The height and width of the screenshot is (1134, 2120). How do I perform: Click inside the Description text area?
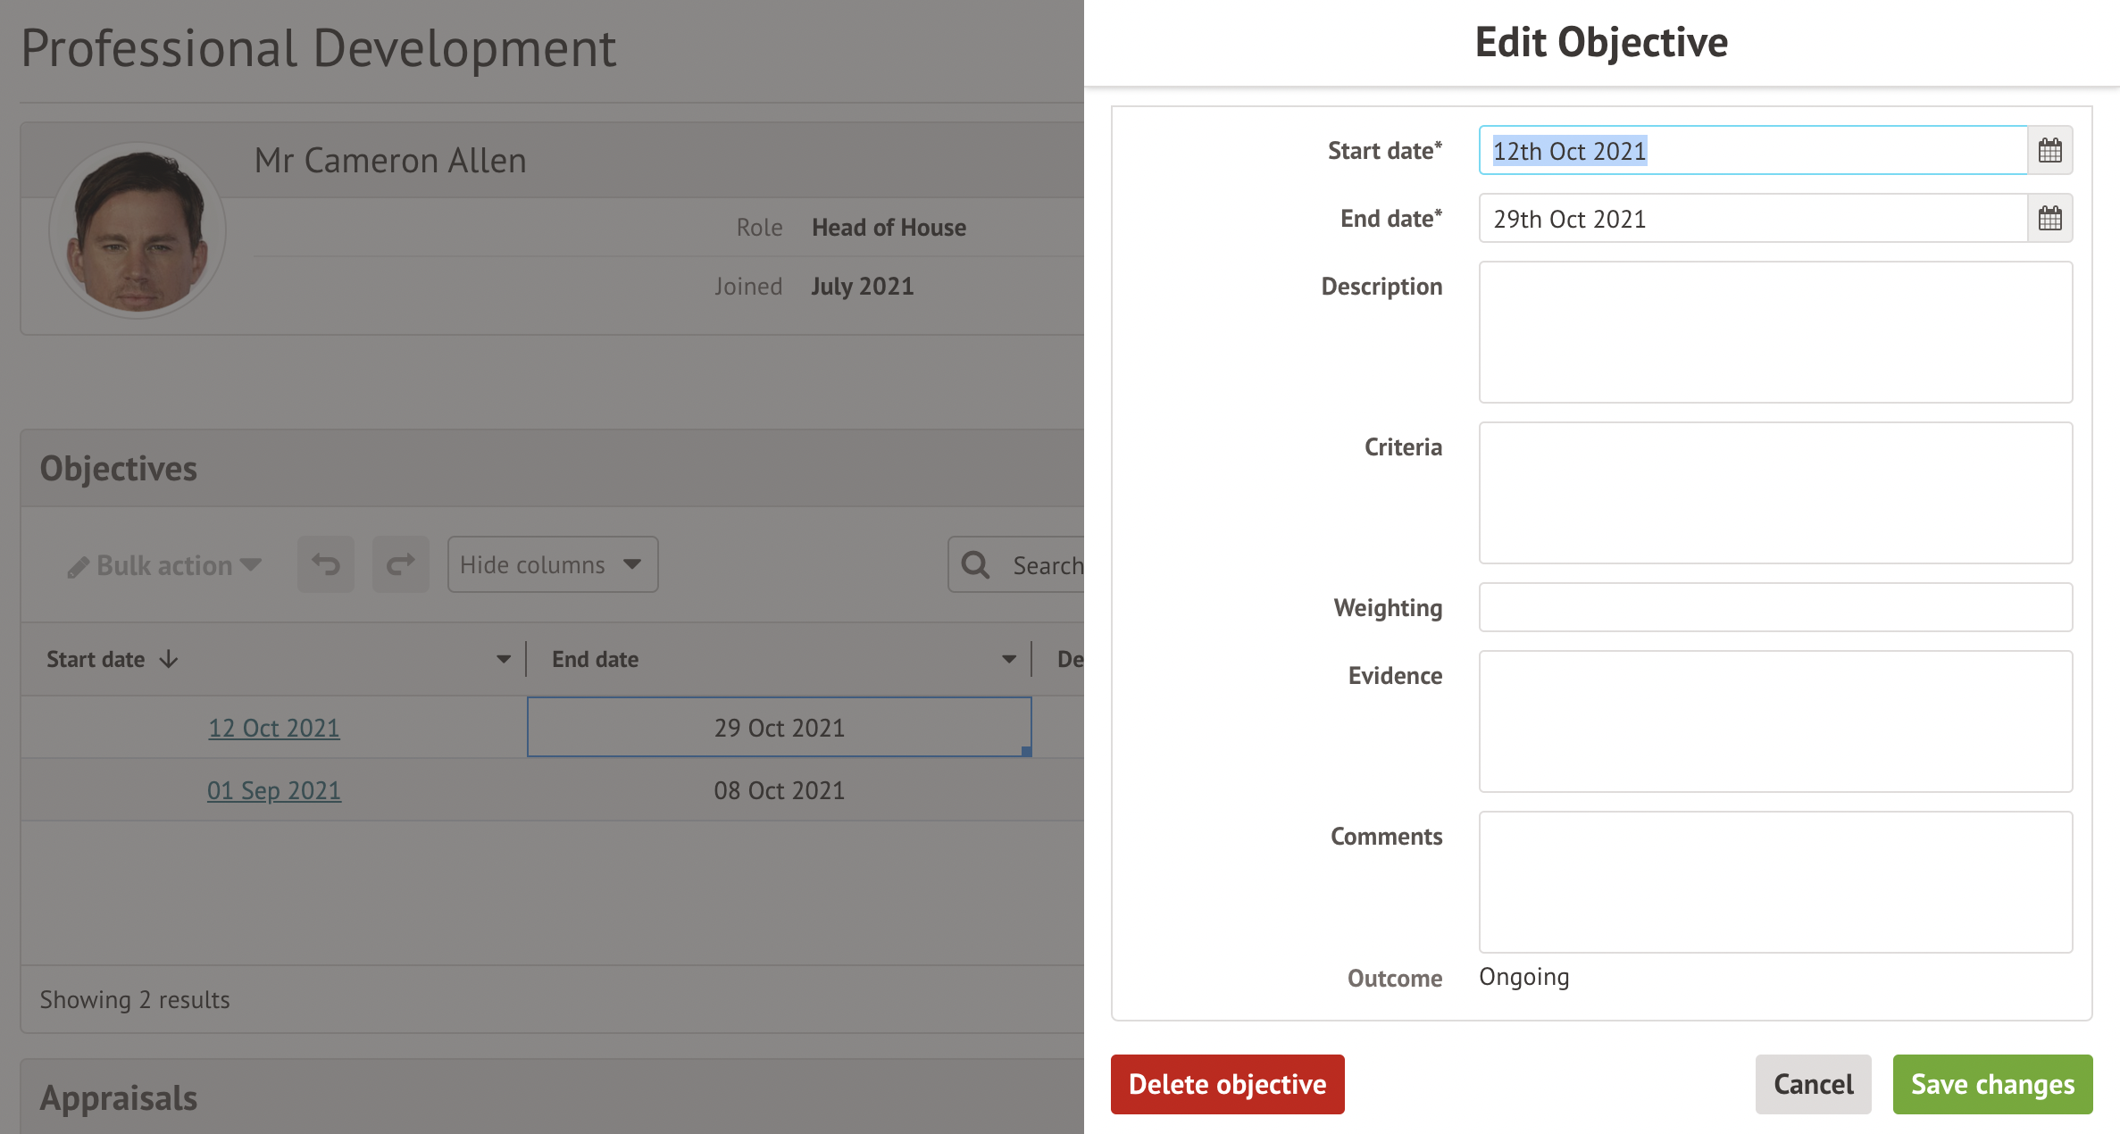[1775, 332]
